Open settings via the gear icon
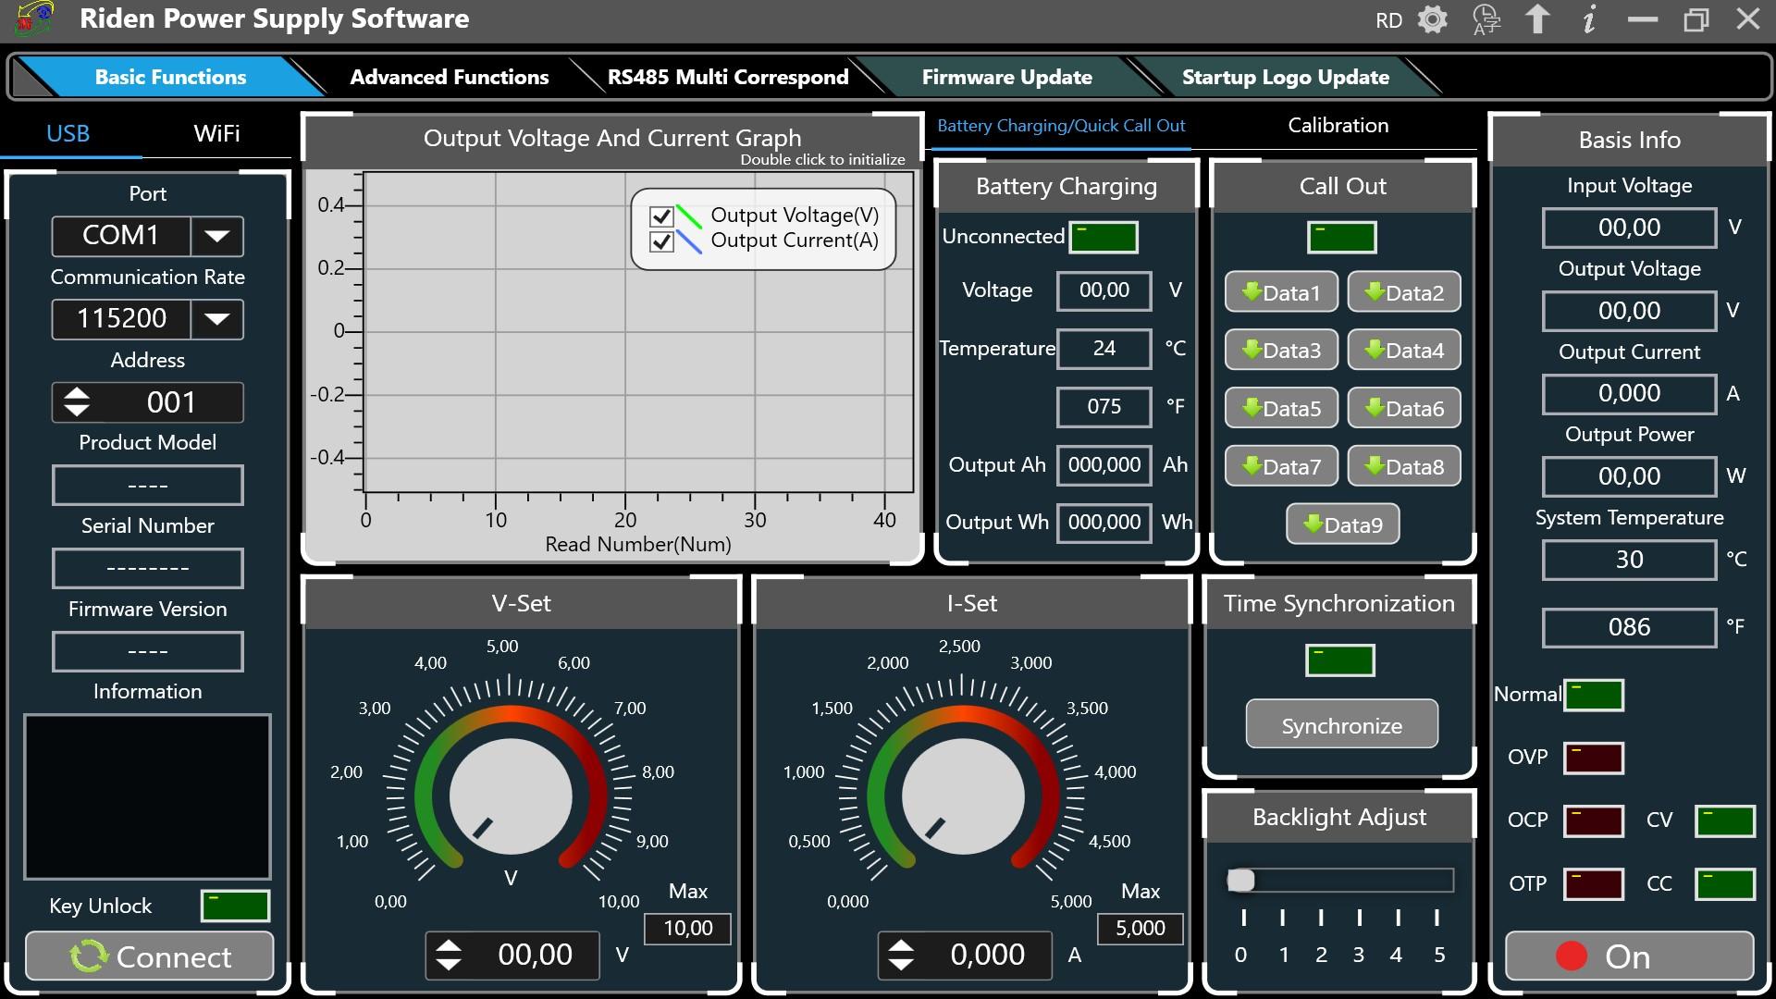The height and width of the screenshot is (999, 1776). tap(1432, 19)
